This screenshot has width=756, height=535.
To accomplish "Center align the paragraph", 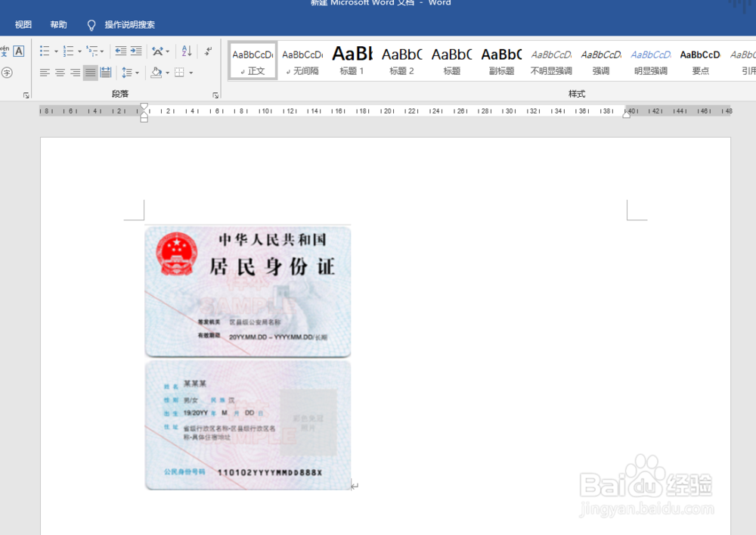I will [x=59, y=73].
